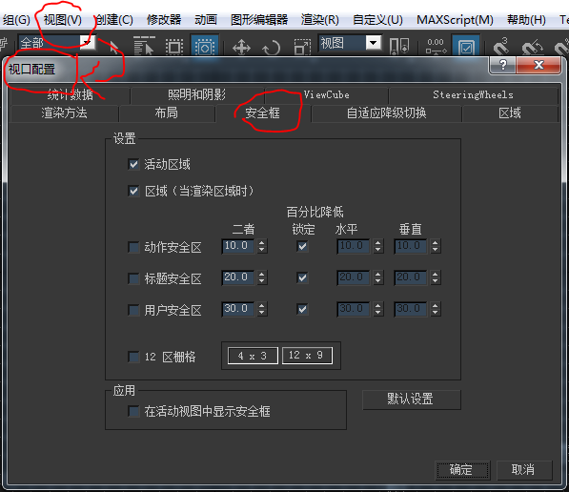Switch to 区域 tab
The height and width of the screenshot is (492, 569).
coord(510,113)
